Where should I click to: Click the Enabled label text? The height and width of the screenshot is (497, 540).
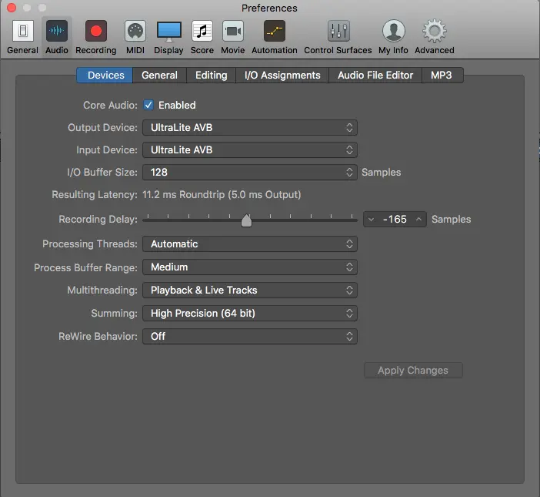[x=177, y=106]
